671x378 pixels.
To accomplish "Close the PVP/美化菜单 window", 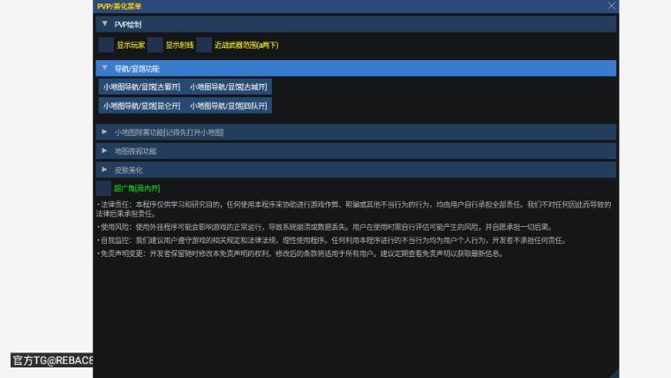I will [611, 5].
